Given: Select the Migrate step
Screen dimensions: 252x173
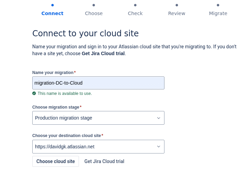Looking at the screenshot, I should coord(218,13).
